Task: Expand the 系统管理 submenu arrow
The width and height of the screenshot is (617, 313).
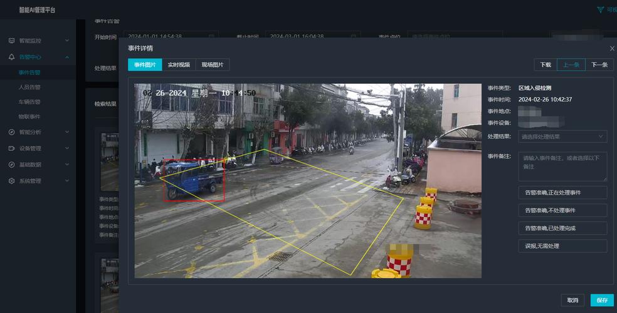Action: (x=67, y=181)
